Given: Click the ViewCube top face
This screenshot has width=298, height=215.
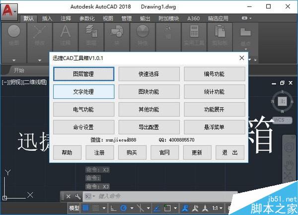Looking at the screenshot, I should [x=282, y=101].
